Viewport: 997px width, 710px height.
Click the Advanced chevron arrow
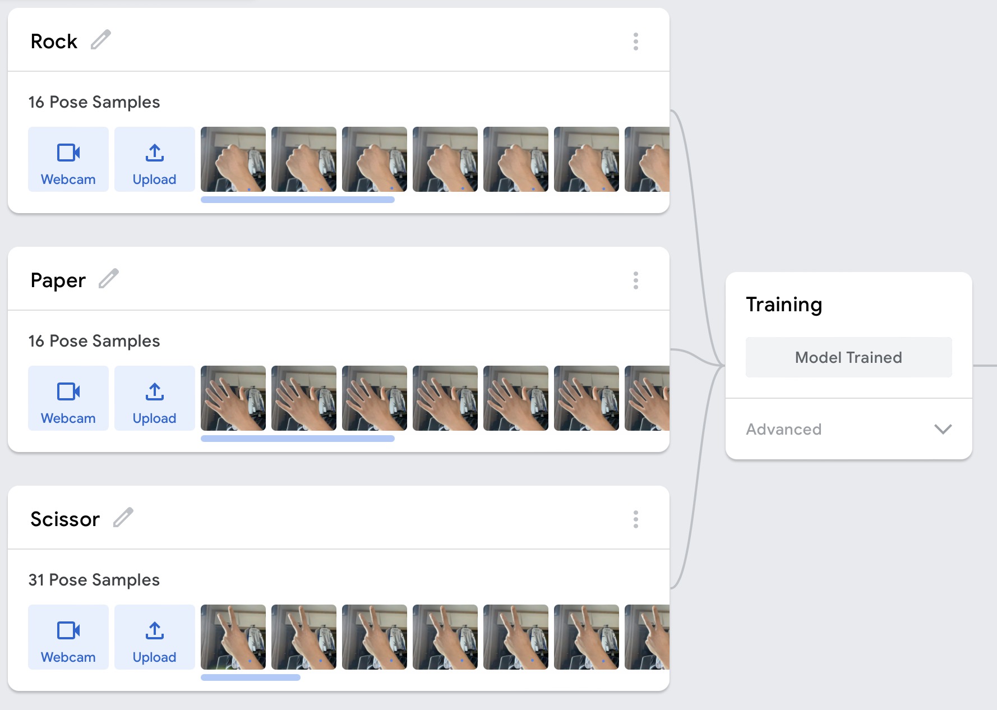pos(943,429)
